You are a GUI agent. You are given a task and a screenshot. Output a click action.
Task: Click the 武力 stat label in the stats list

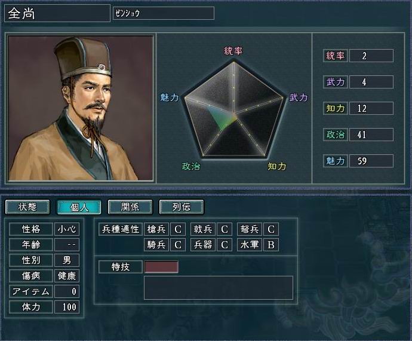(336, 82)
